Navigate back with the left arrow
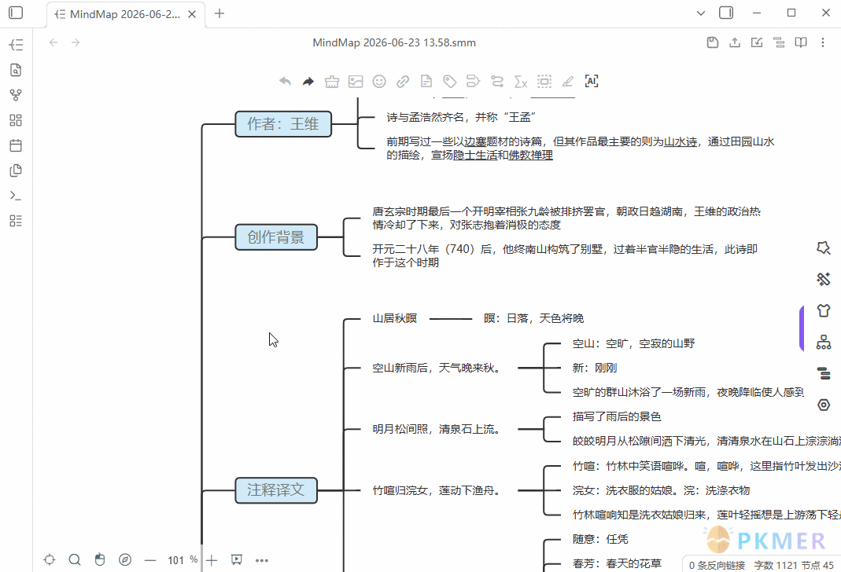Image resolution: width=841 pixels, height=572 pixels. pyautogui.click(x=53, y=42)
